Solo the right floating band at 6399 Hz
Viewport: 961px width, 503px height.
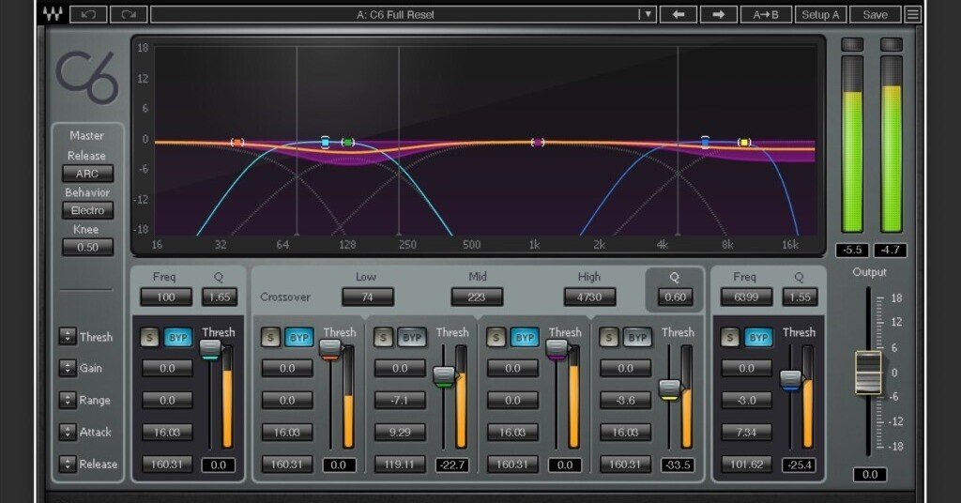[x=730, y=337]
